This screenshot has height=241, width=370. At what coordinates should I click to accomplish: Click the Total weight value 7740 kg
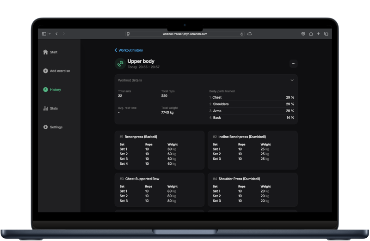pyautogui.click(x=167, y=113)
